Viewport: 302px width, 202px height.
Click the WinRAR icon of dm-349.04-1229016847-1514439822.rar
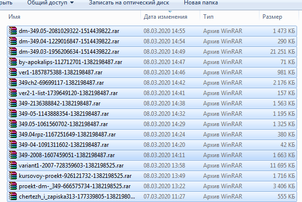[x=13, y=41]
